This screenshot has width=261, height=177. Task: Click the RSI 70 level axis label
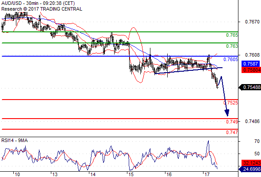click(257, 141)
